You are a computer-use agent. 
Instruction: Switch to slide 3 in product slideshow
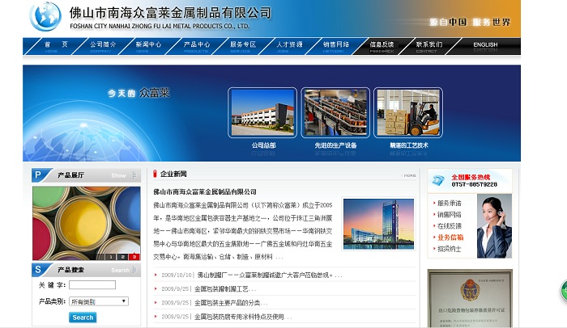tap(134, 256)
